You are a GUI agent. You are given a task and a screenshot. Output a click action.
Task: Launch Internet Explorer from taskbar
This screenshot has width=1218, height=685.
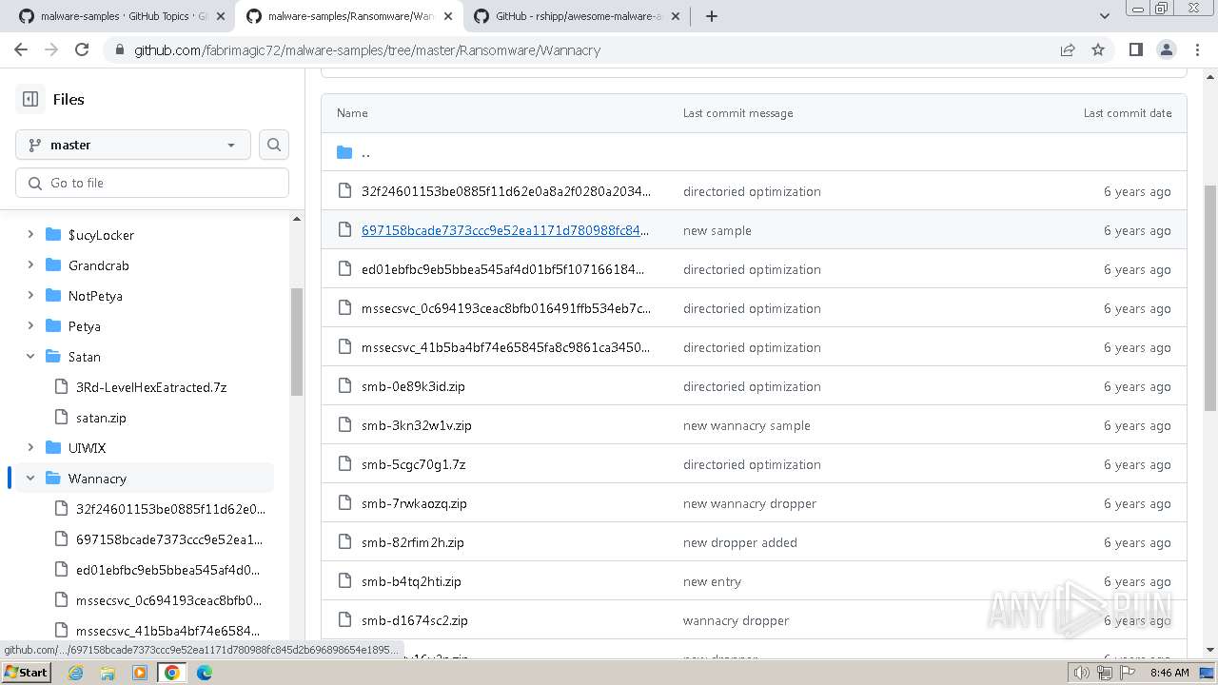(x=76, y=673)
